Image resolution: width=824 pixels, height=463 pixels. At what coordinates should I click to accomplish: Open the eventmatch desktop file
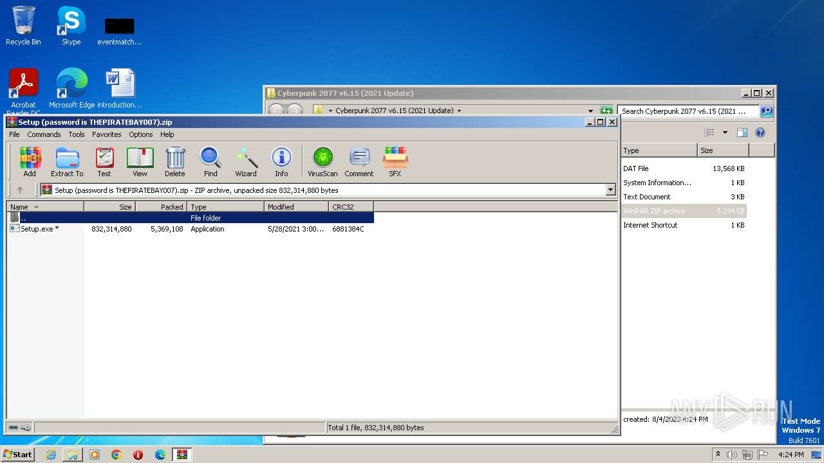coord(120,31)
